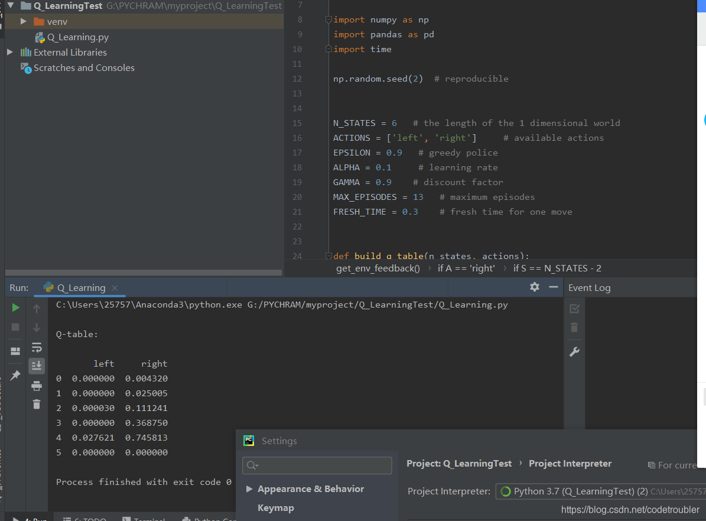This screenshot has height=521, width=706.
Task: Select Keymap in Settings list
Action: pos(275,508)
